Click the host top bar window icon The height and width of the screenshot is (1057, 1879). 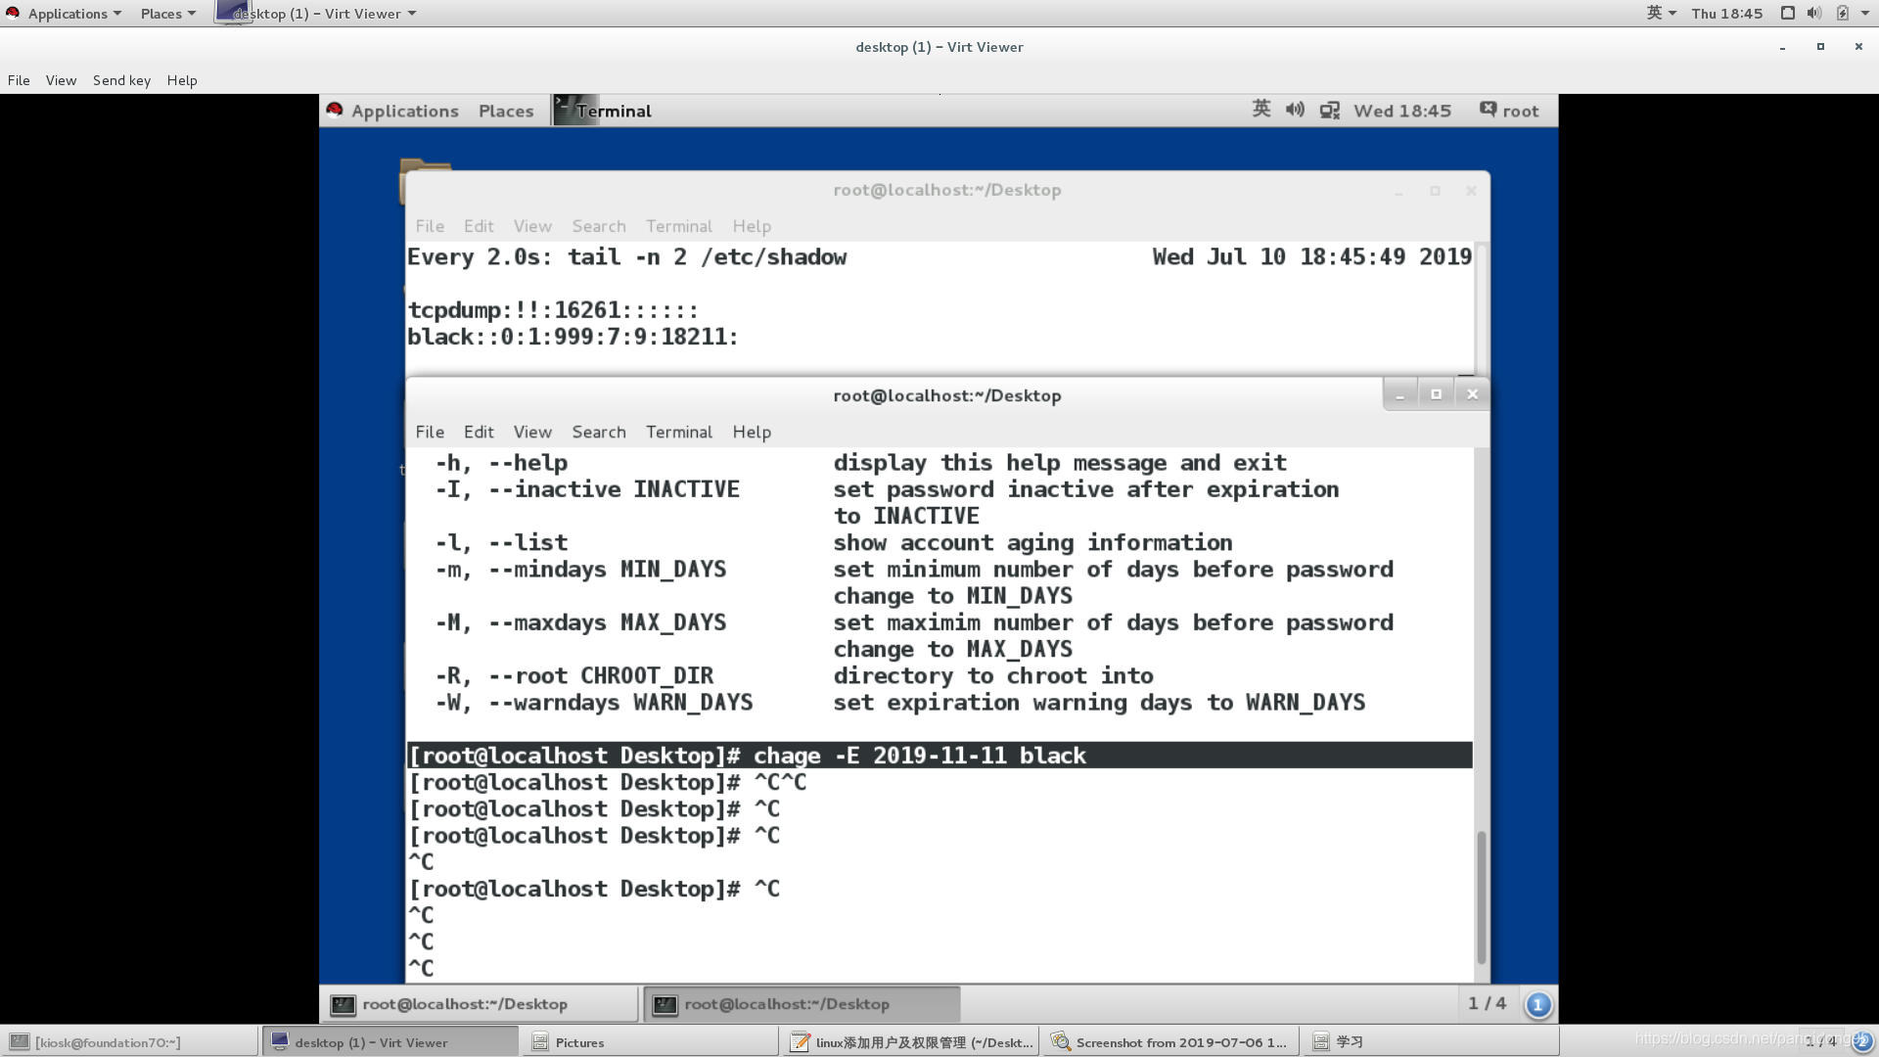click(x=1787, y=14)
